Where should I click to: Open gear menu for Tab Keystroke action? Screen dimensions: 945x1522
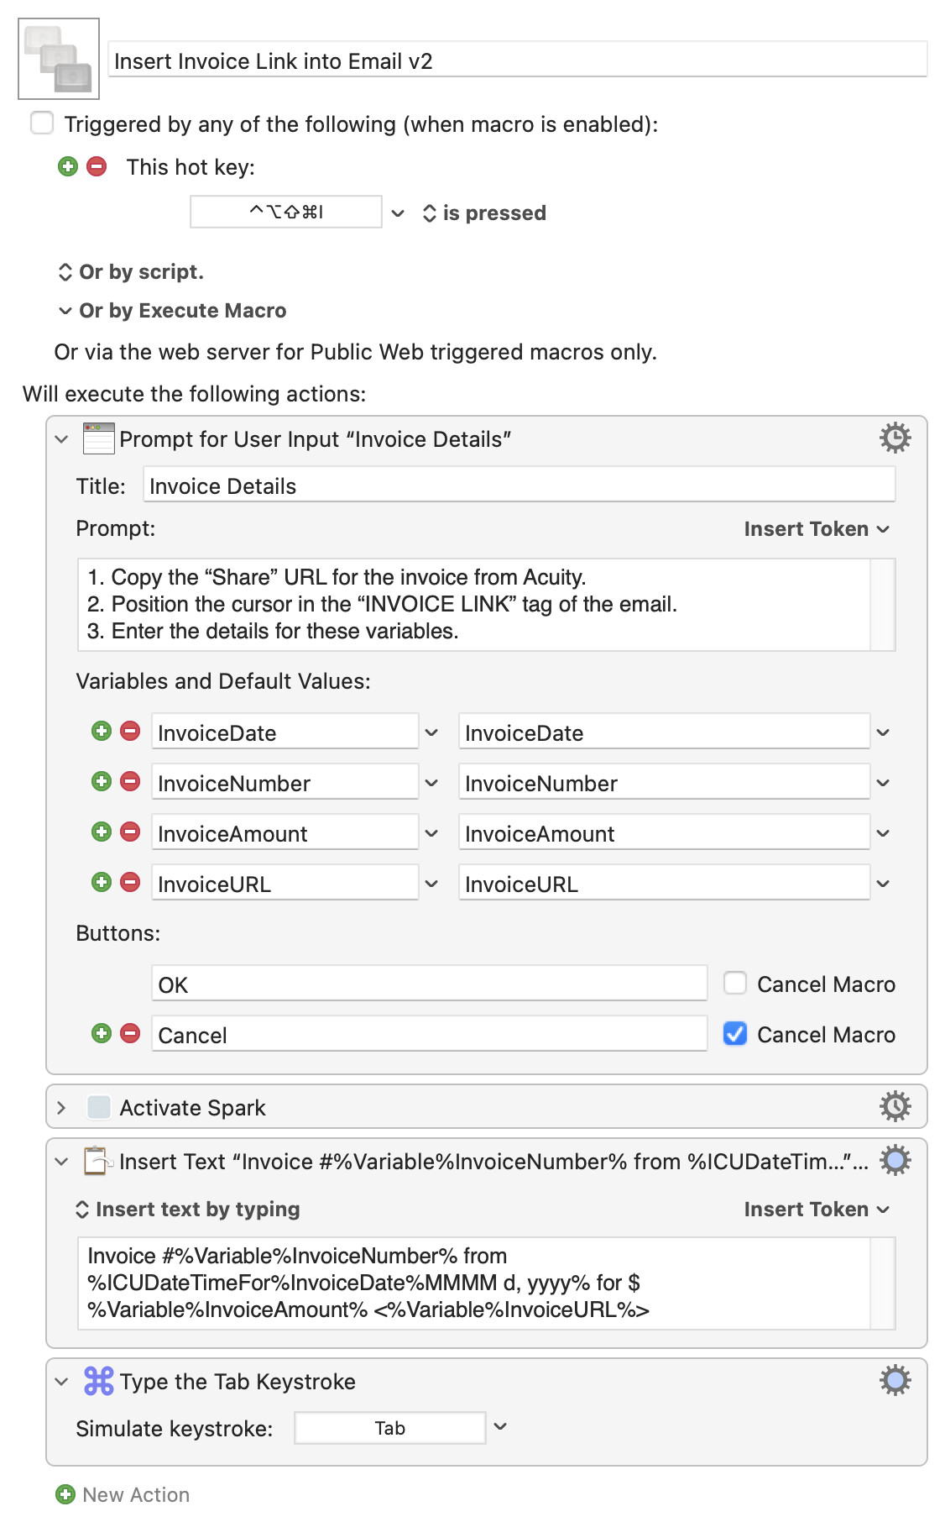click(x=895, y=1380)
